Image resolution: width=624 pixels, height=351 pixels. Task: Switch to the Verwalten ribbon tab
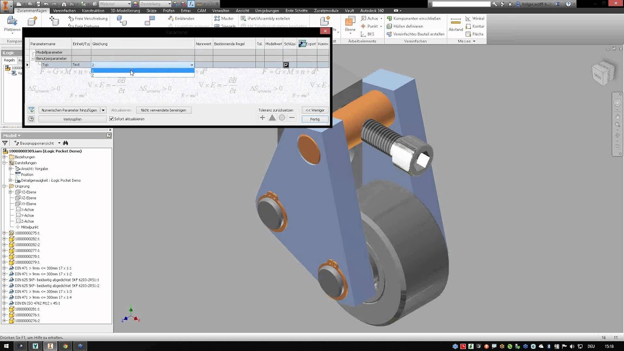pyautogui.click(x=221, y=11)
